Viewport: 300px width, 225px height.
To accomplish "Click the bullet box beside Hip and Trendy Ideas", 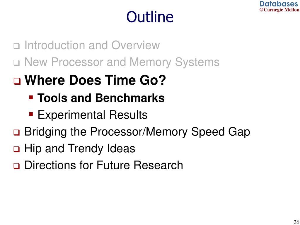I will [17, 149].
